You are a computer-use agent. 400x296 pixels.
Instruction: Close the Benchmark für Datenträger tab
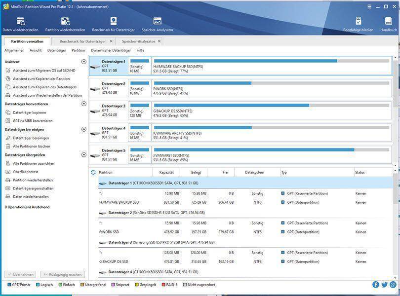tap(111, 41)
